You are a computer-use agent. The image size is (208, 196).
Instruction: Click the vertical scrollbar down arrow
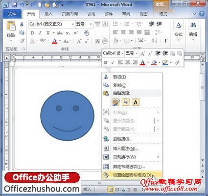pos(203,160)
